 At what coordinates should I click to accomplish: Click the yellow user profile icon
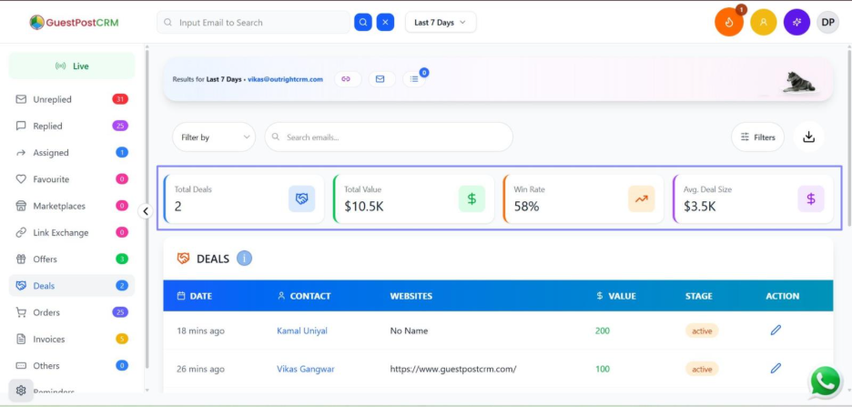point(763,22)
